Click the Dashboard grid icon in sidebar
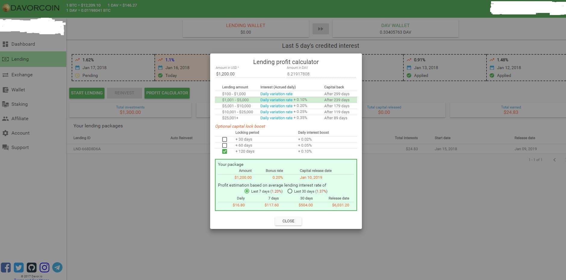Screen dimensions: 566x280 pyautogui.click(x=5, y=44)
